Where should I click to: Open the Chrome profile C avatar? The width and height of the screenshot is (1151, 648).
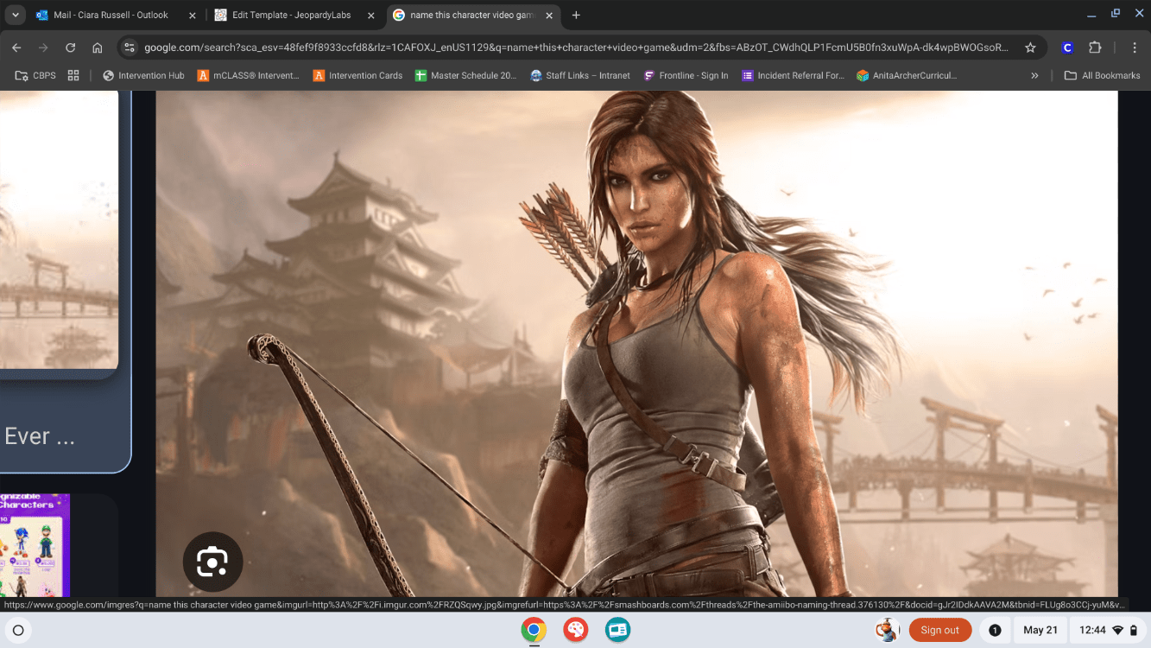[x=1068, y=48]
